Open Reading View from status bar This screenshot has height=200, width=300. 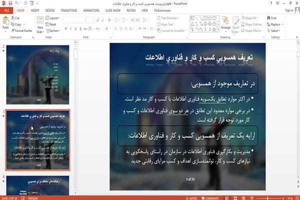(243, 198)
